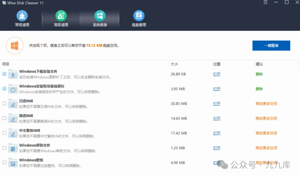
Task: Uncheck the Windows安装程序基线缓存 checkbox
Action: 4,89
